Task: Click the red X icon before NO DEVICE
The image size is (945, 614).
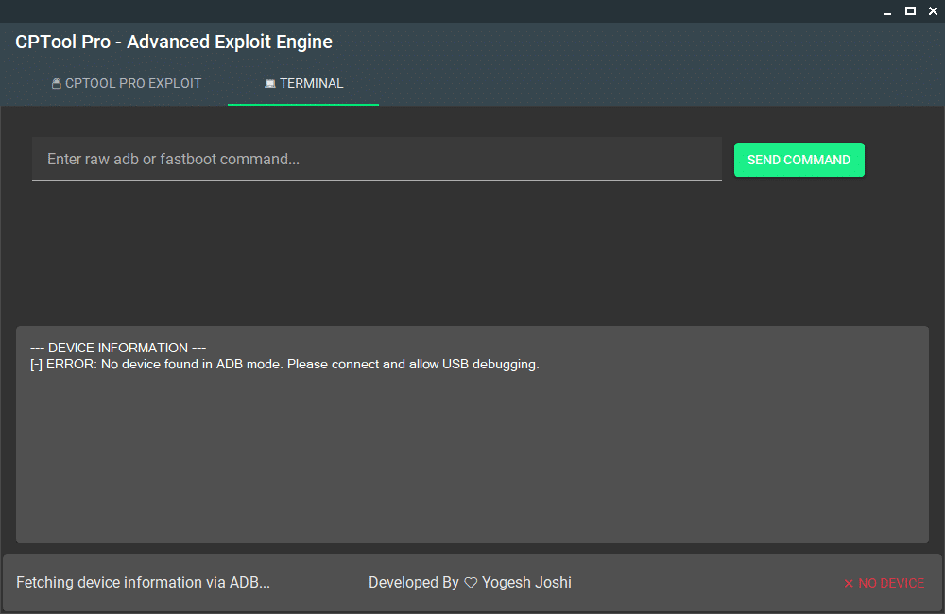Action: point(848,583)
